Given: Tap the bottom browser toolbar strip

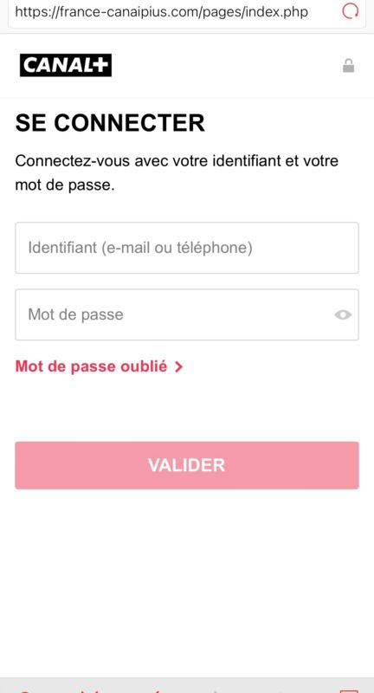Looking at the screenshot, I should 187,685.
